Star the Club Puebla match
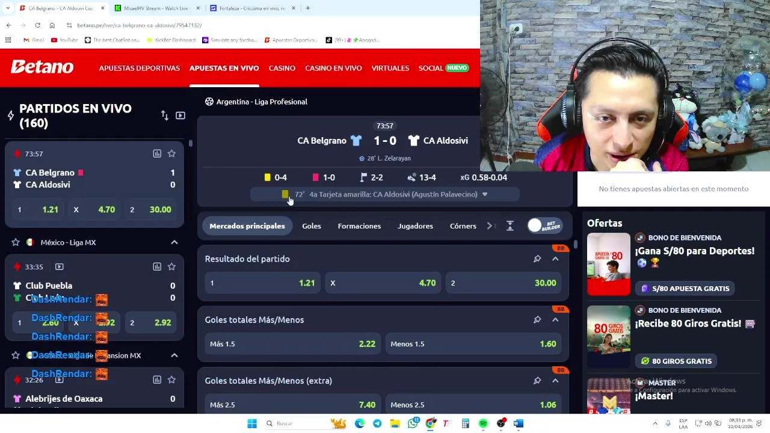 click(x=171, y=266)
